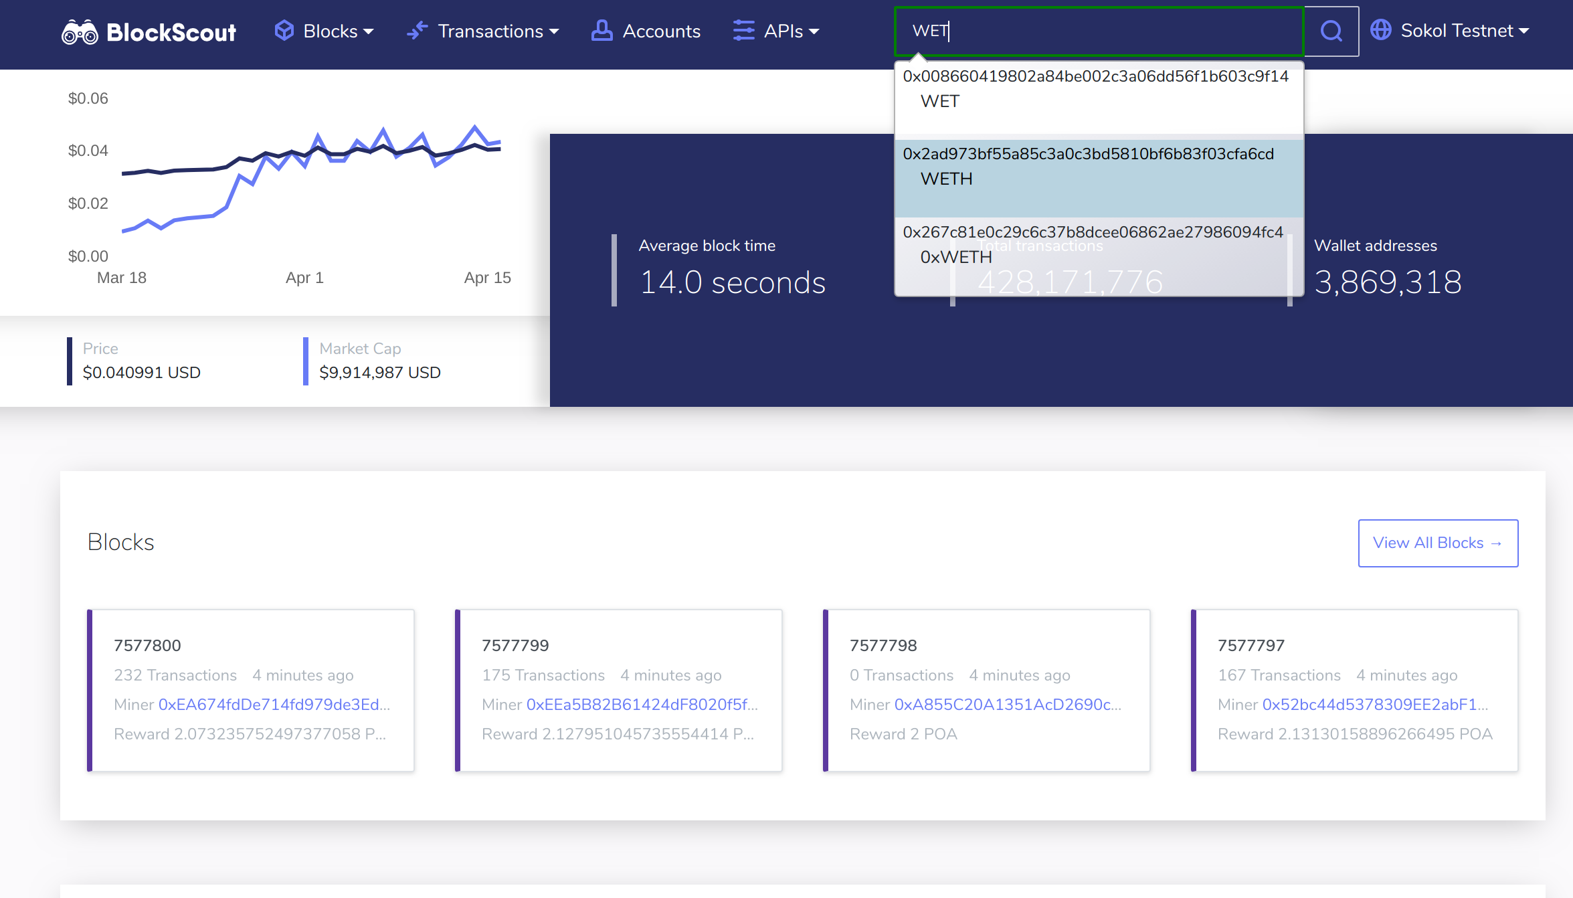Viewport: 1573px width, 898px height.
Task: Click the Apr 15 chart axis label
Action: tap(488, 278)
